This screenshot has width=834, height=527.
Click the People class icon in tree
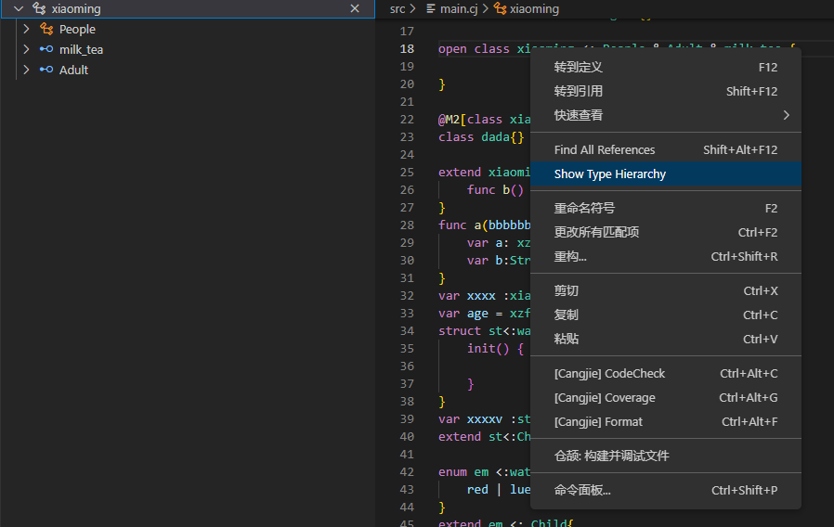pyautogui.click(x=46, y=29)
